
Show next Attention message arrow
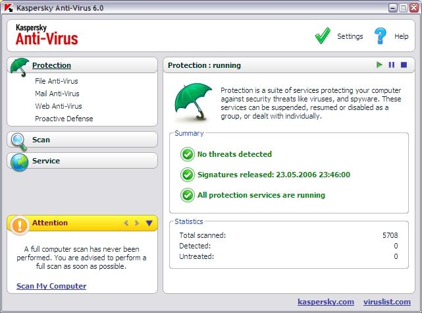coord(137,223)
